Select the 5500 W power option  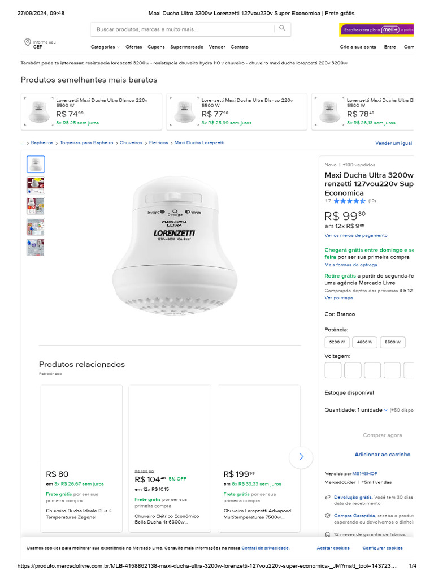click(x=392, y=342)
